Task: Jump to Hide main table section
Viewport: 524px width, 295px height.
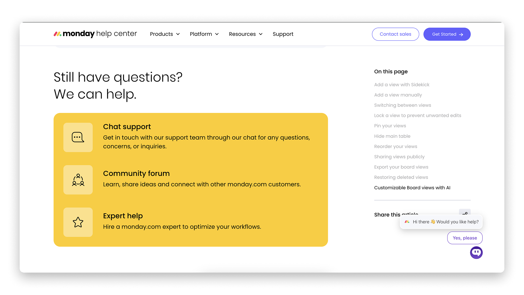Action: pyautogui.click(x=392, y=136)
